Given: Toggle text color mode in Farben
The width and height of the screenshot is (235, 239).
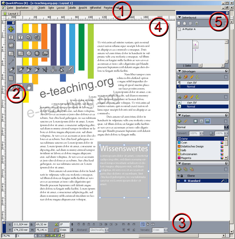Looking at the screenshot, I should [x=202, y=121].
